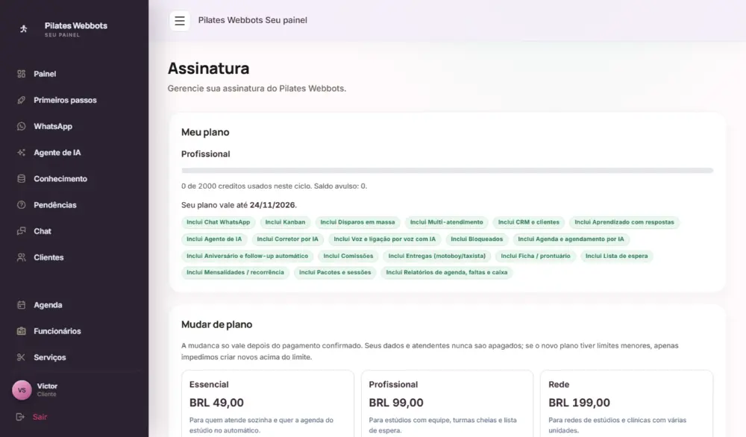The width and height of the screenshot is (746, 437).
Task: Click the Inclui Lista de espera badge
Action: [617, 256]
